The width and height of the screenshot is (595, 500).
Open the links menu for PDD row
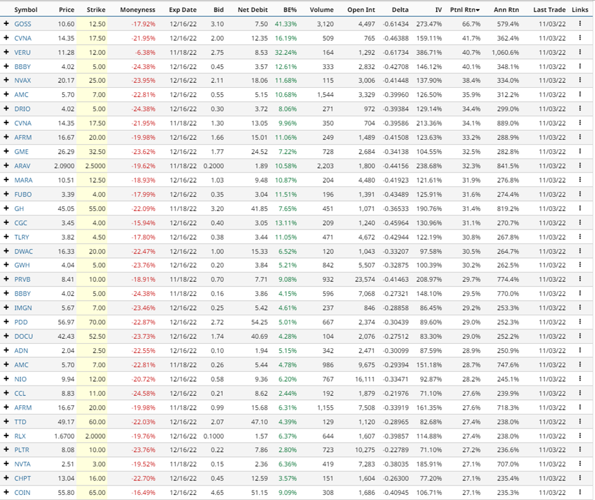(580, 322)
